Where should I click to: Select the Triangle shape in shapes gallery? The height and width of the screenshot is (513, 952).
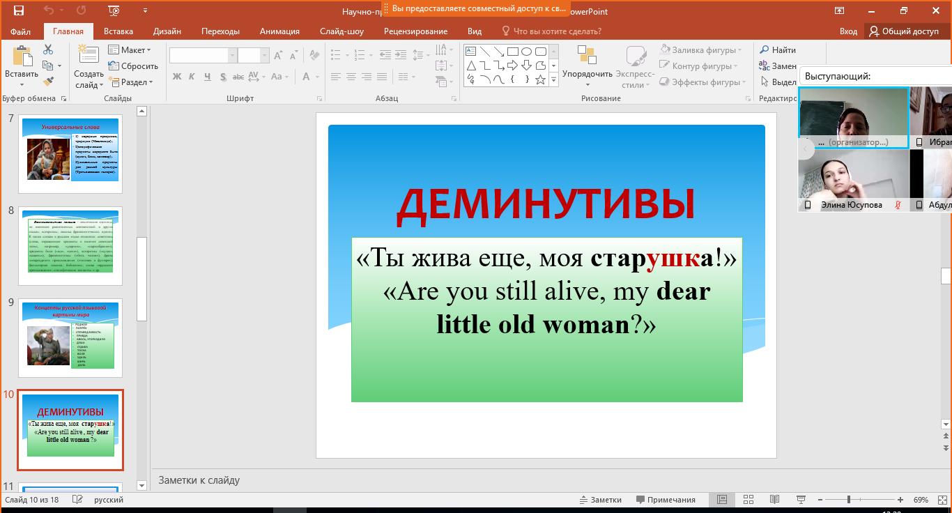click(470, 66)
